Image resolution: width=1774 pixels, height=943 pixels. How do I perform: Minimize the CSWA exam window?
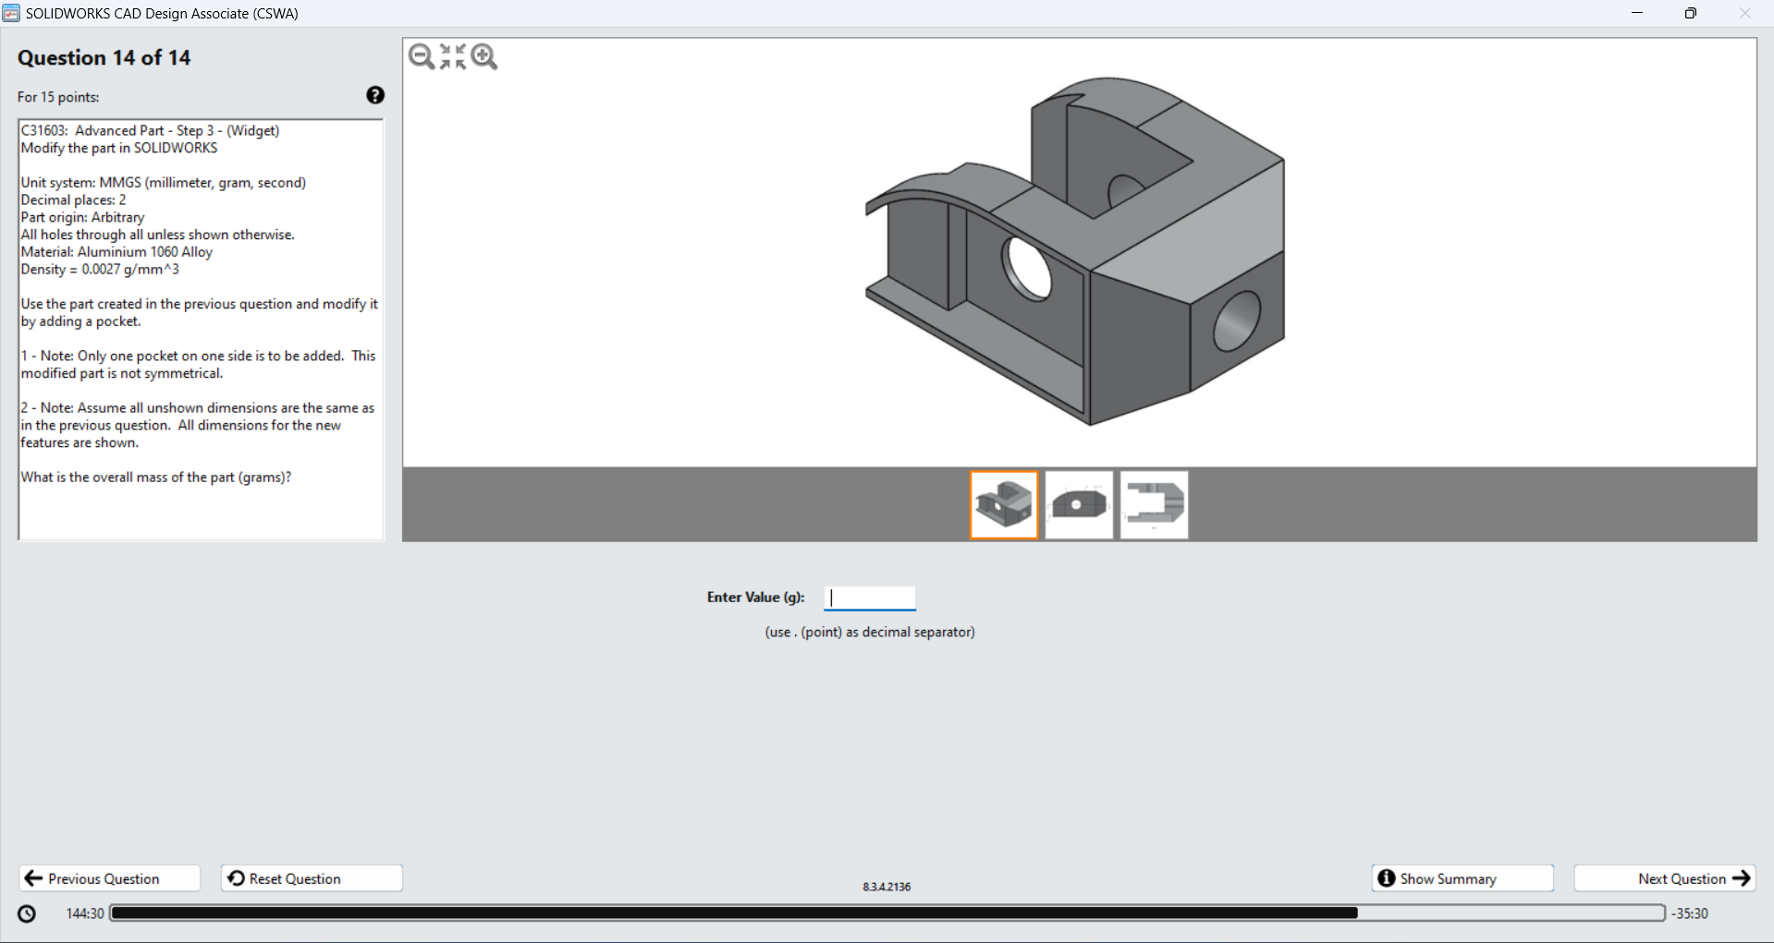(1637, 13)
